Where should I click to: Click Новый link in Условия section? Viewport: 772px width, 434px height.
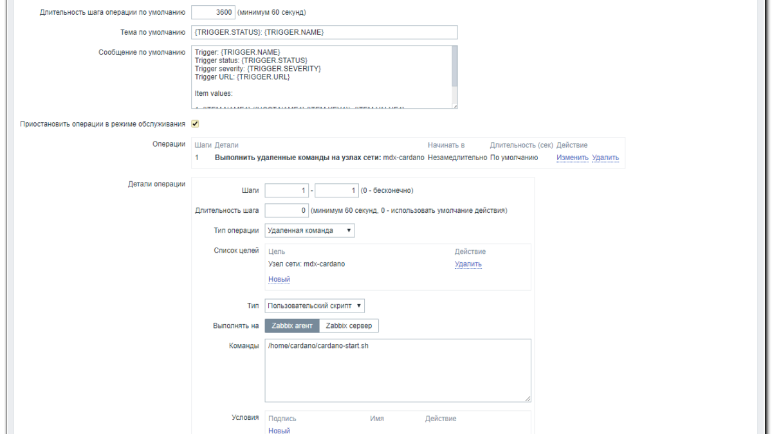(x=279, y=430)
